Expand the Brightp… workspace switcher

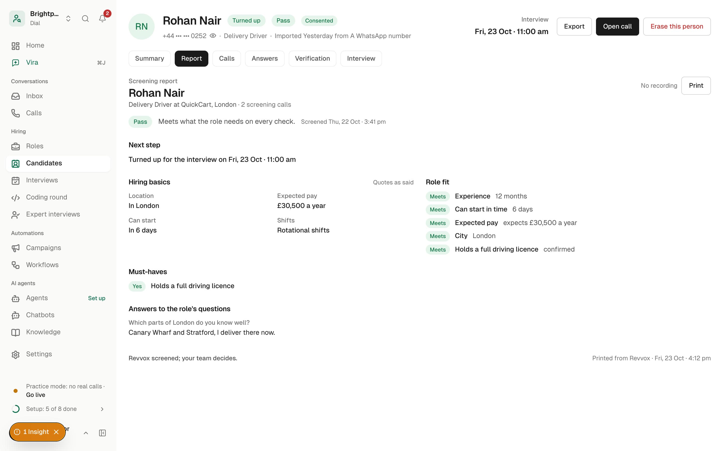[68, 19]
